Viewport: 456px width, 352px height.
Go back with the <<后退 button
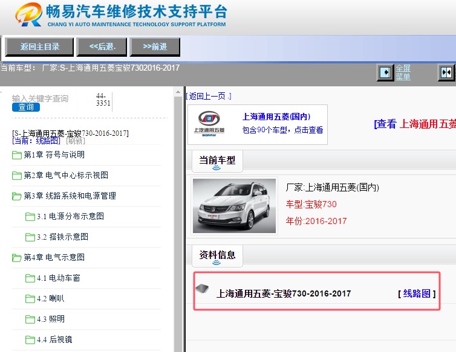click(102, 46)
